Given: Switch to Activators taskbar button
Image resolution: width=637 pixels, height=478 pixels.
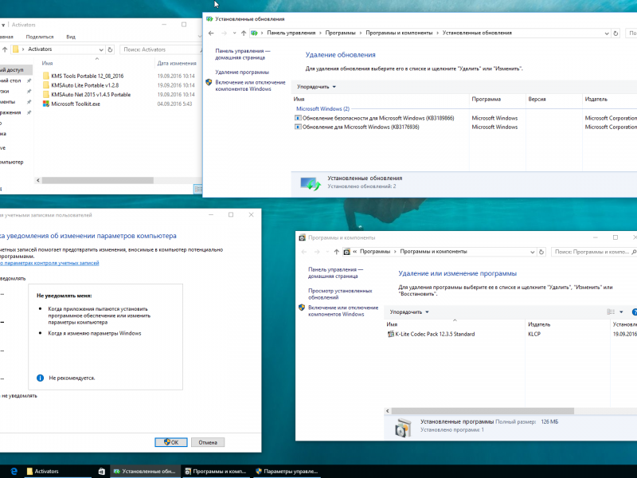Looking at the screenshot, I should (57, 471).
